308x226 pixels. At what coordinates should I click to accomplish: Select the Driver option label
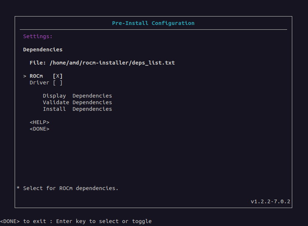point(39,83)
